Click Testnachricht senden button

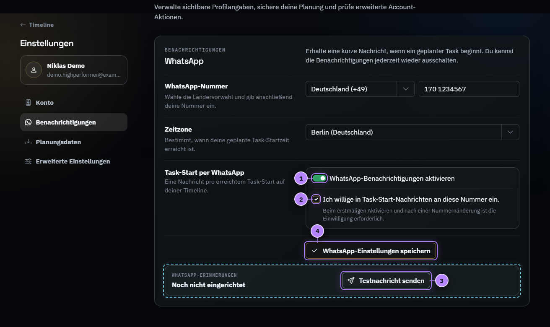[x=386, y=281]
